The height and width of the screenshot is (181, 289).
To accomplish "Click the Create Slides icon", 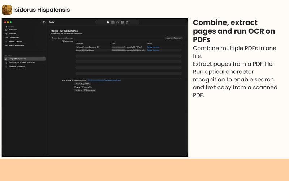I will coord(7,38).
